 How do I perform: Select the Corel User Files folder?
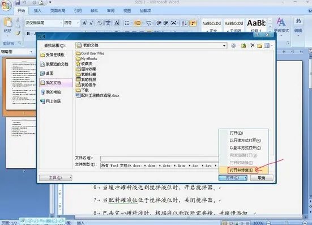pyautogui.click(x=90, y=53)
